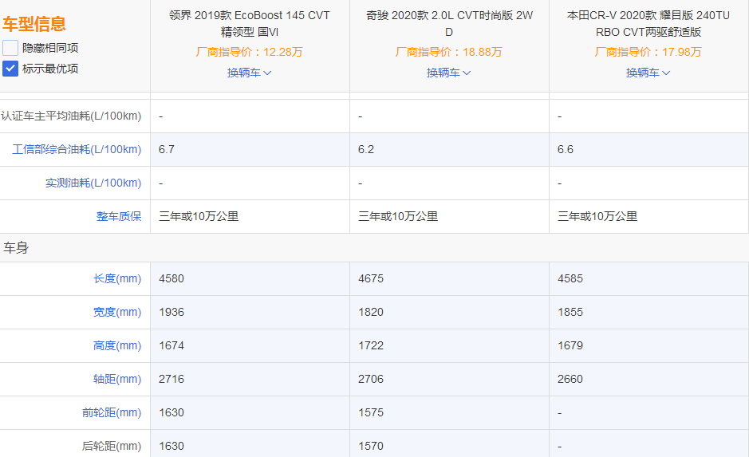Screen dimensions: 749x457
Task: Select fuel consumption value 6.7
Action: pos(167,149)
